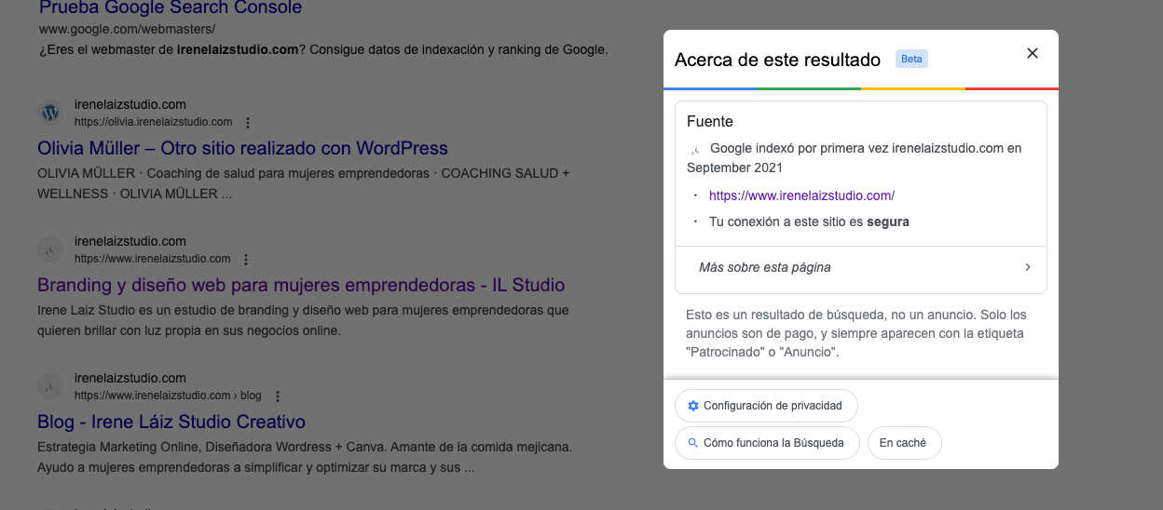1163x510 pixels.
Task: Click the chevron arrow beside Más sobre esta página
Action: (1028, 267)
